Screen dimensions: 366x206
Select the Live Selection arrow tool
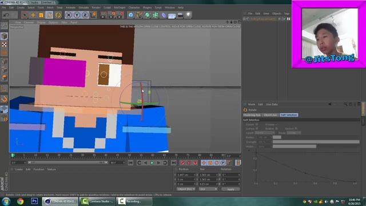pos(24,15)
